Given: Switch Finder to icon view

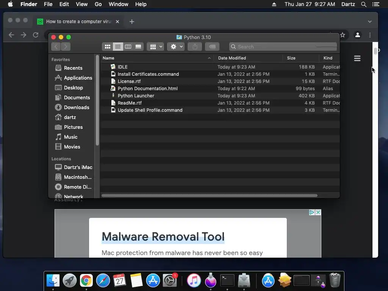Looking at the screenshot, I should tap(107, 47).
